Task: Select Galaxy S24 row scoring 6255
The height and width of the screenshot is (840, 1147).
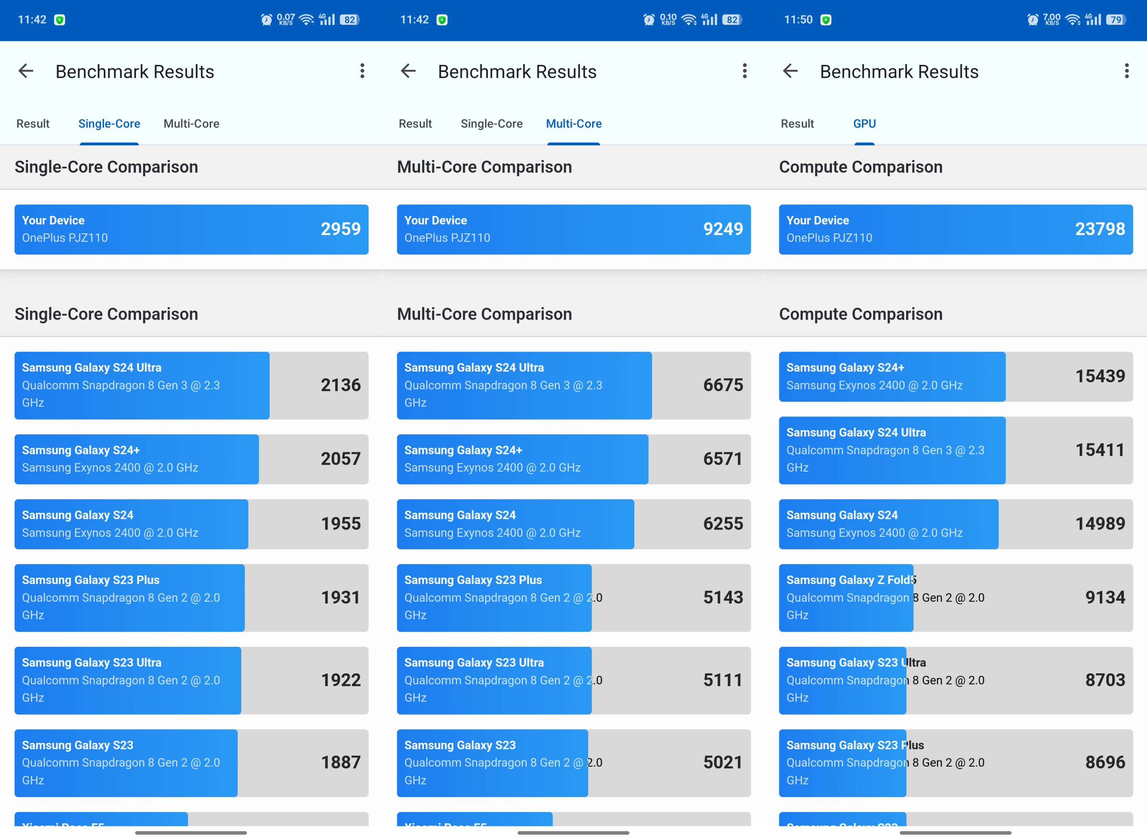Action: pos(574,524)
